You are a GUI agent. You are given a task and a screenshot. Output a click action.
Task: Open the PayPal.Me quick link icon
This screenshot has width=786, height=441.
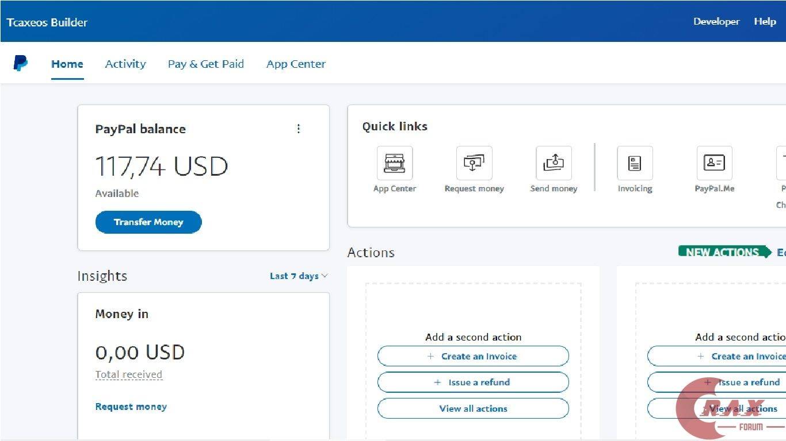point(714,163)
